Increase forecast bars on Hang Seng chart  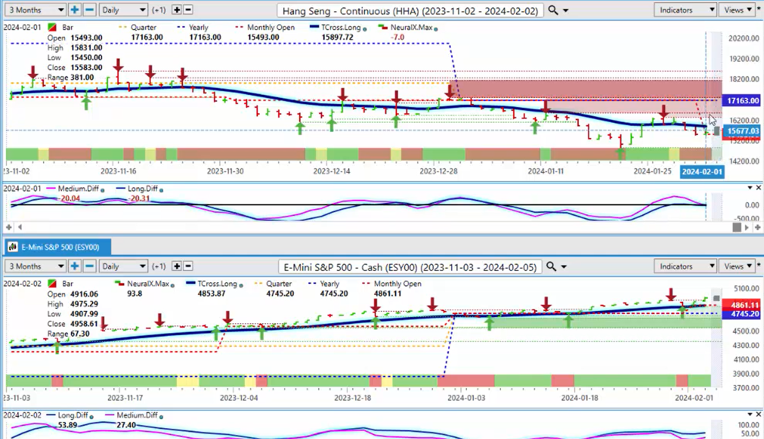177,10
